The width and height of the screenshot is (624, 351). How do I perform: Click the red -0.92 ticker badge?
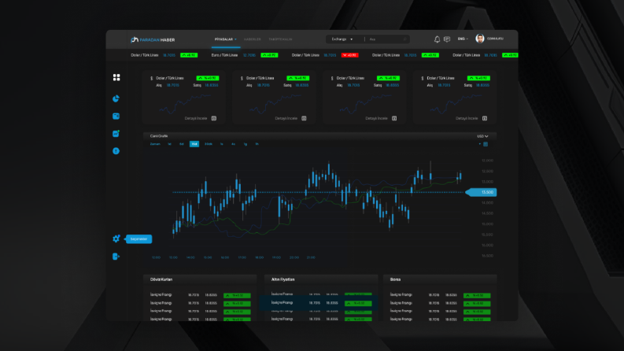click(x=350, y=55)
